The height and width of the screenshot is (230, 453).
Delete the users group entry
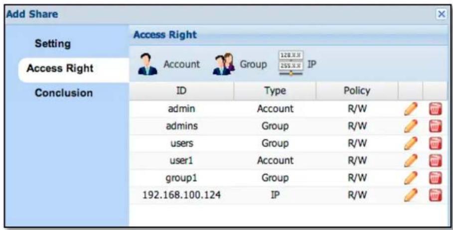tap(436, 143)
